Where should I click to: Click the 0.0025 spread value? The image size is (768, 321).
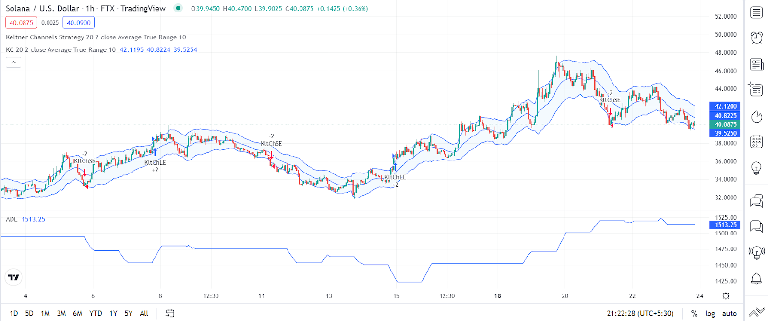click(x=50, y=23)
